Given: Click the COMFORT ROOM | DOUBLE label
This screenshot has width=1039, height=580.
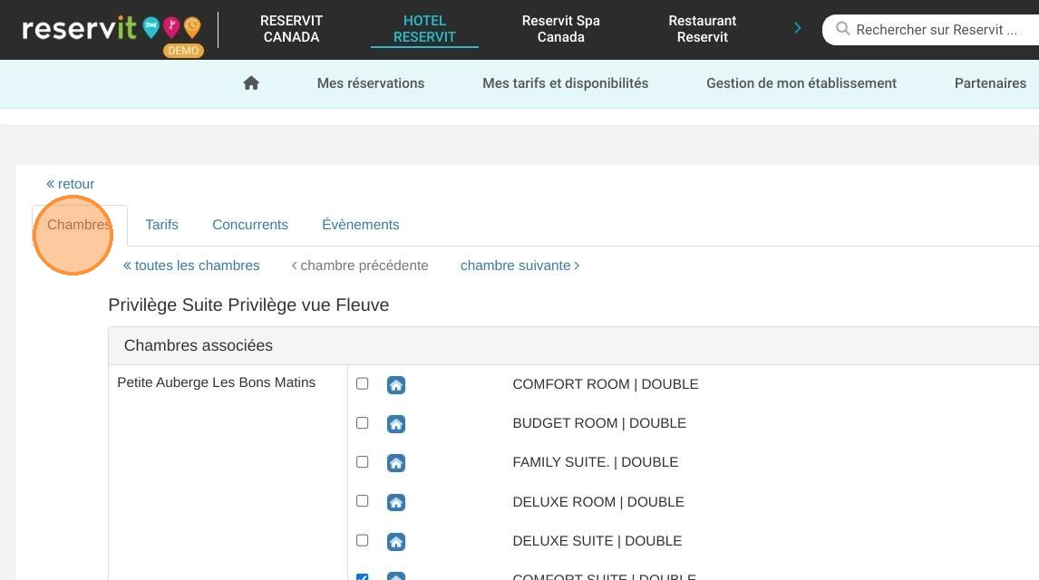Looking at the screenshot, I should [x=606, y=384].
